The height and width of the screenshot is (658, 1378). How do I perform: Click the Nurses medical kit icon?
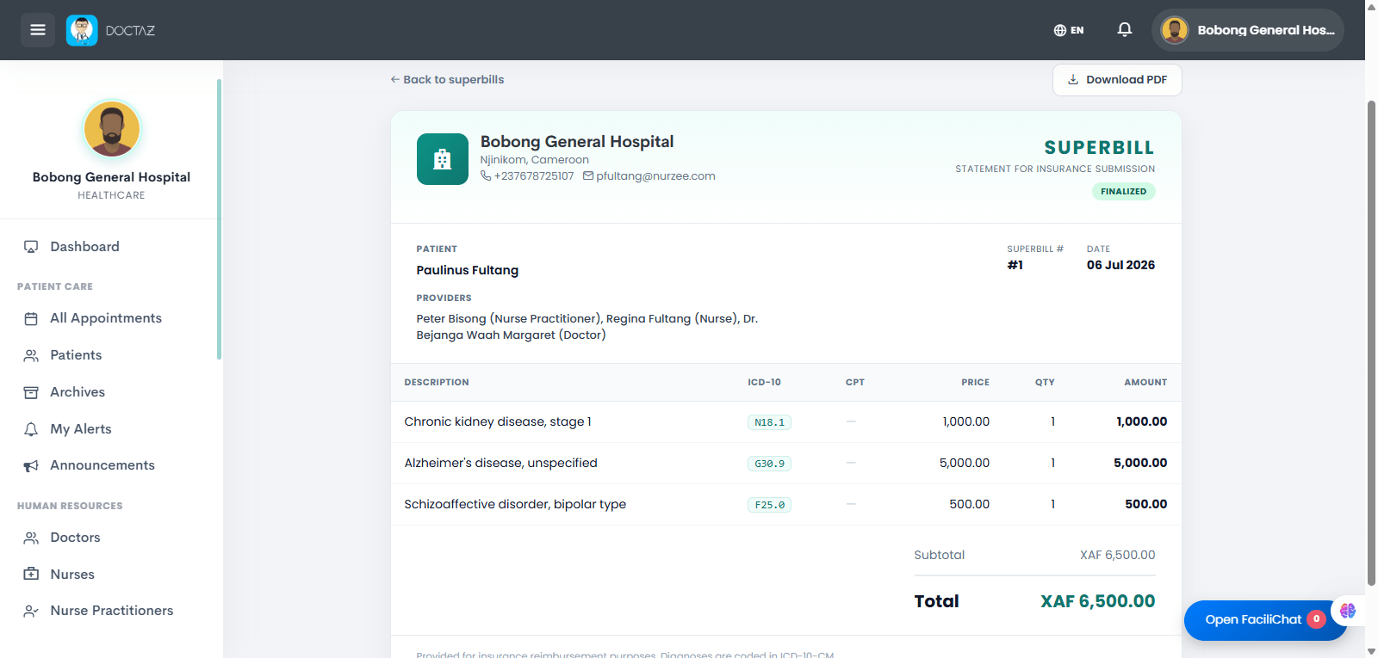point(31,574)
